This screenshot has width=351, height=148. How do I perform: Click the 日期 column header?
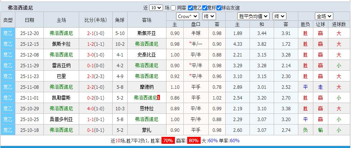[x=30, y=20]
